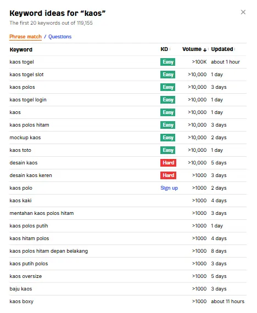
Task: Click the Sign up link for kaos polo
Action: click(x=169, y=188)
